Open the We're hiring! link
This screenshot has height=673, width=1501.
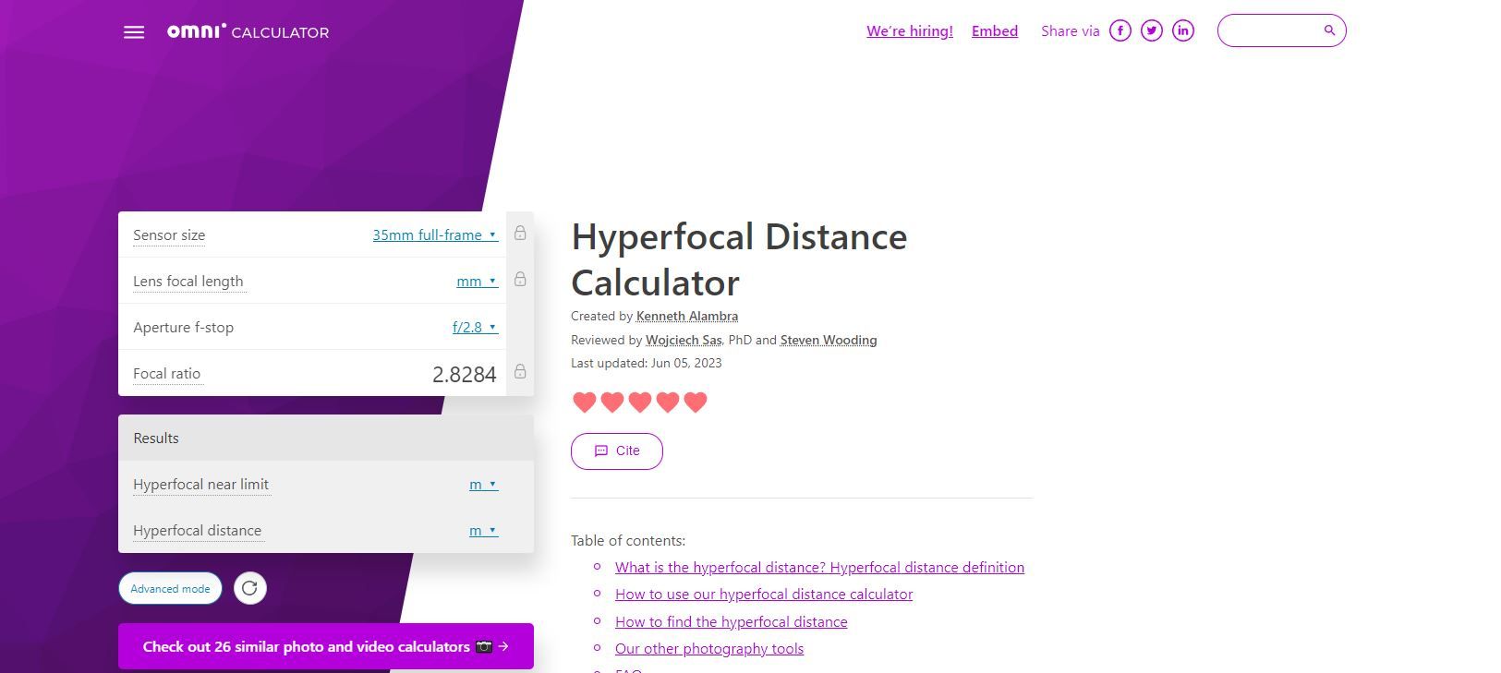tap(909, 31)
